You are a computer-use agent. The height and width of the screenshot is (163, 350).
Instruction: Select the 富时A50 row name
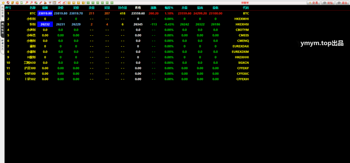(30, 63)
